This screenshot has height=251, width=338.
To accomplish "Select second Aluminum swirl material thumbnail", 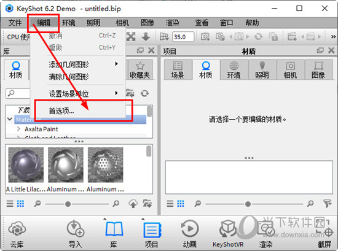I will (x=66, y=164).
